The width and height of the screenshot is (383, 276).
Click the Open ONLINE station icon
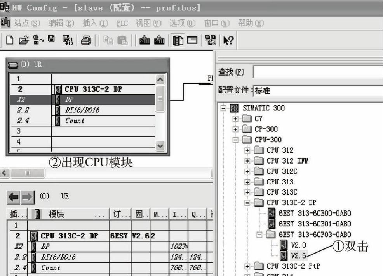[x=38, y=40]
